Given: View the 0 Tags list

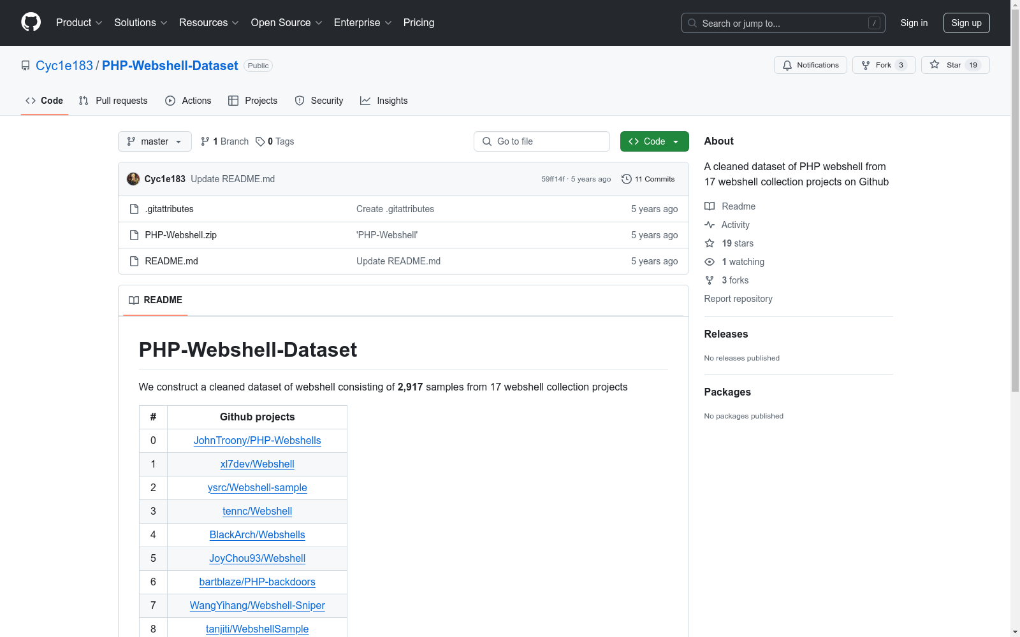Looking at the screenshot, I should pyautogui.click(x=275, y=141).
